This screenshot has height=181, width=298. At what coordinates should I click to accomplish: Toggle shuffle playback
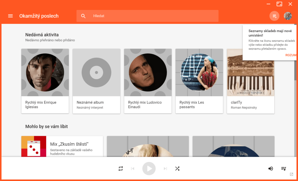(x=177, y=169)
